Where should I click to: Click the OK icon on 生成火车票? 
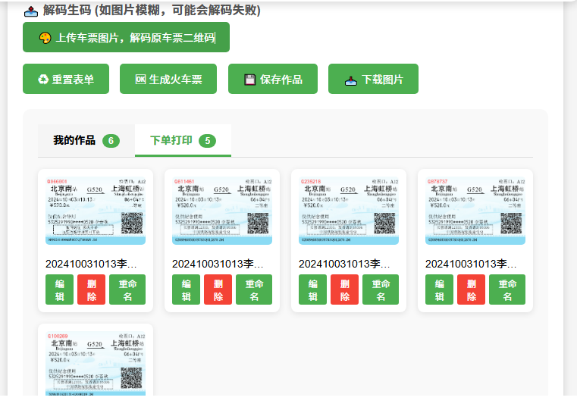[x=140, y=79]
